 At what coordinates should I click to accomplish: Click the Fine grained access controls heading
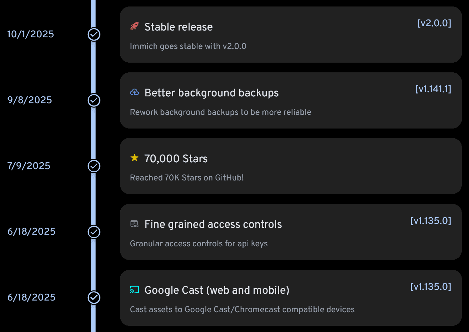(x=213, y=224)
